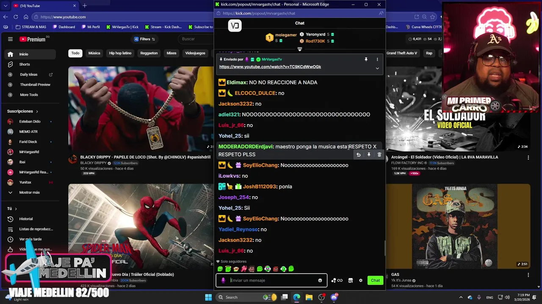Open options menu for GAS video
Screen dimensions: 542x304
[528, 275]
